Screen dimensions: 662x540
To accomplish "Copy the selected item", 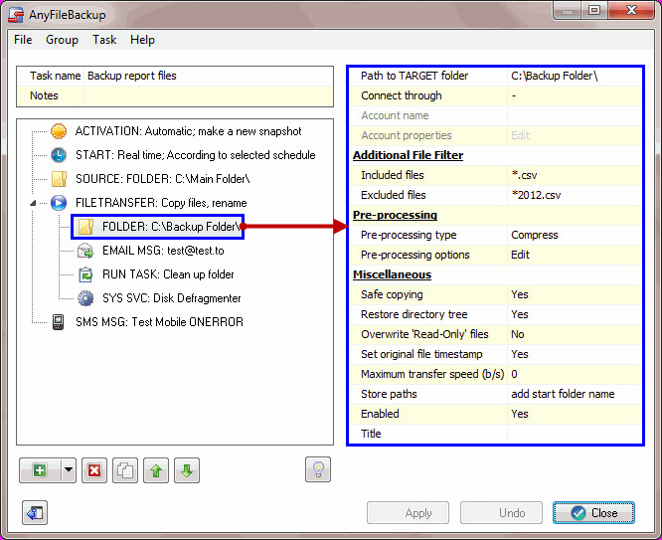I will point(125,470).
